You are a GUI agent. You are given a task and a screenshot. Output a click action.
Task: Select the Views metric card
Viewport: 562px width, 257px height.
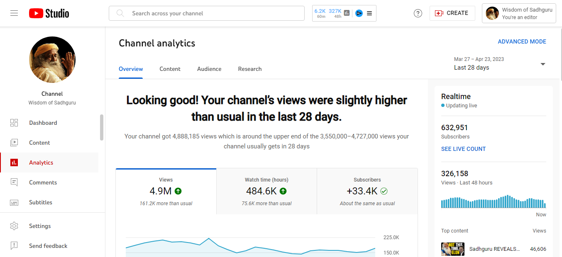(x=166, y=191)
